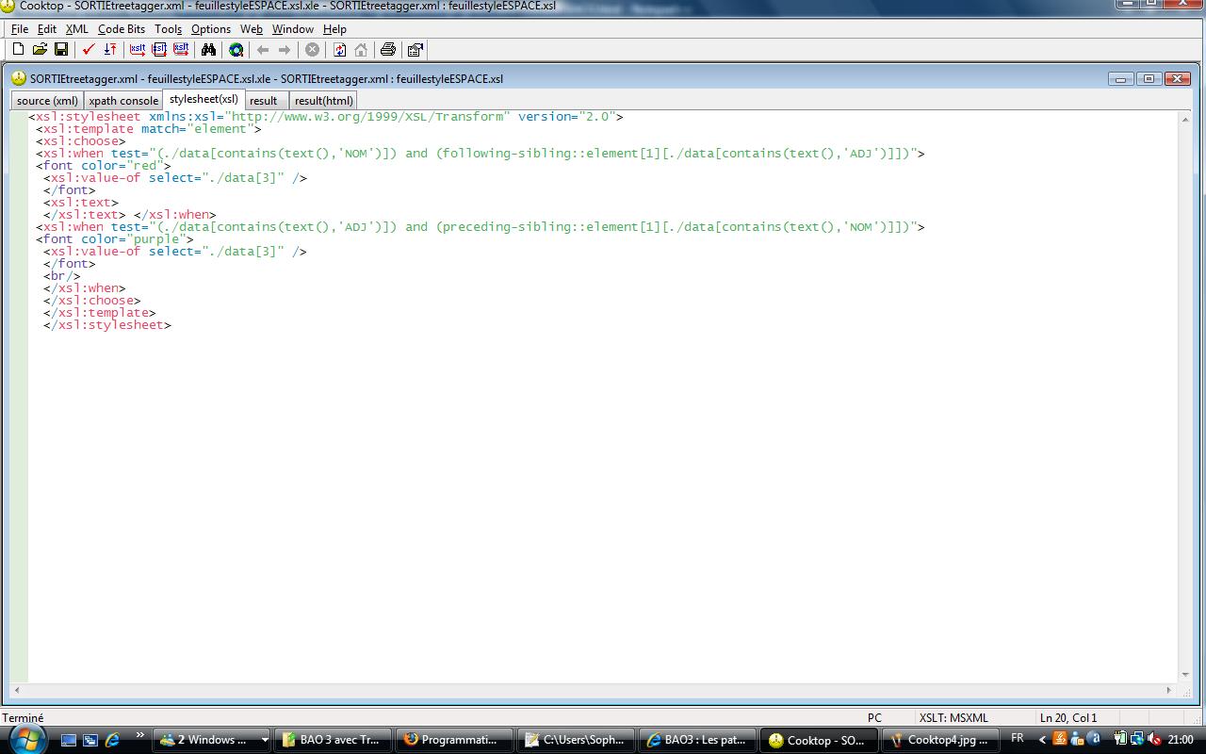1206x754 pixels.
Task: Refresh with the reload page icon
Action: click(x=339, y=49)
